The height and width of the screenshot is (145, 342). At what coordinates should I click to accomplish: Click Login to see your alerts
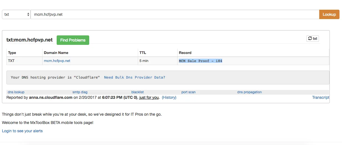22,131
